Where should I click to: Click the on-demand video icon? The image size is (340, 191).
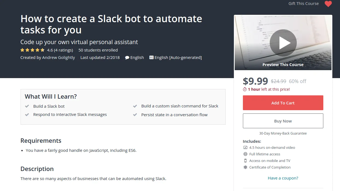245,147
